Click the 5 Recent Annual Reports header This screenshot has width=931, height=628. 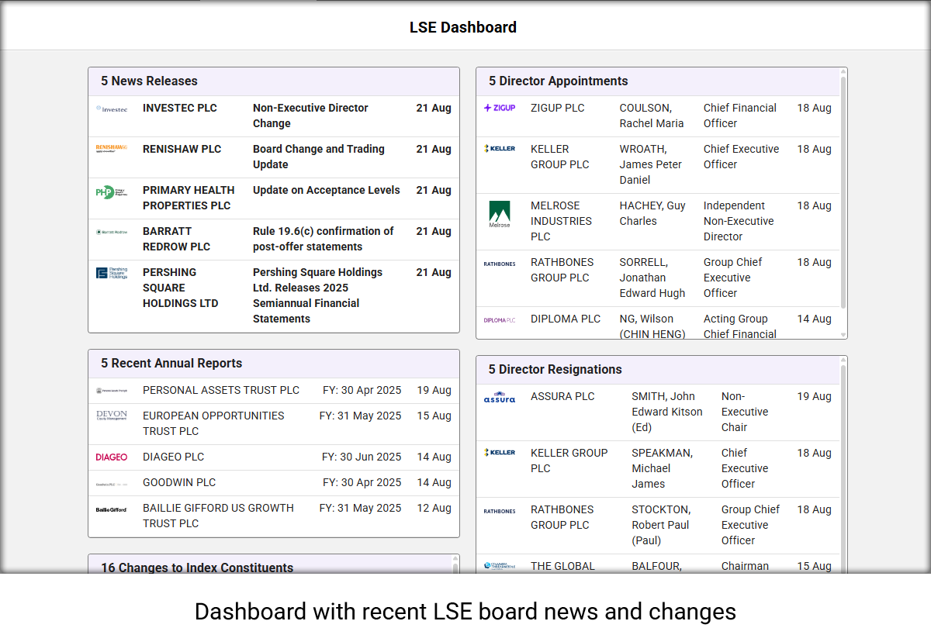274,364
